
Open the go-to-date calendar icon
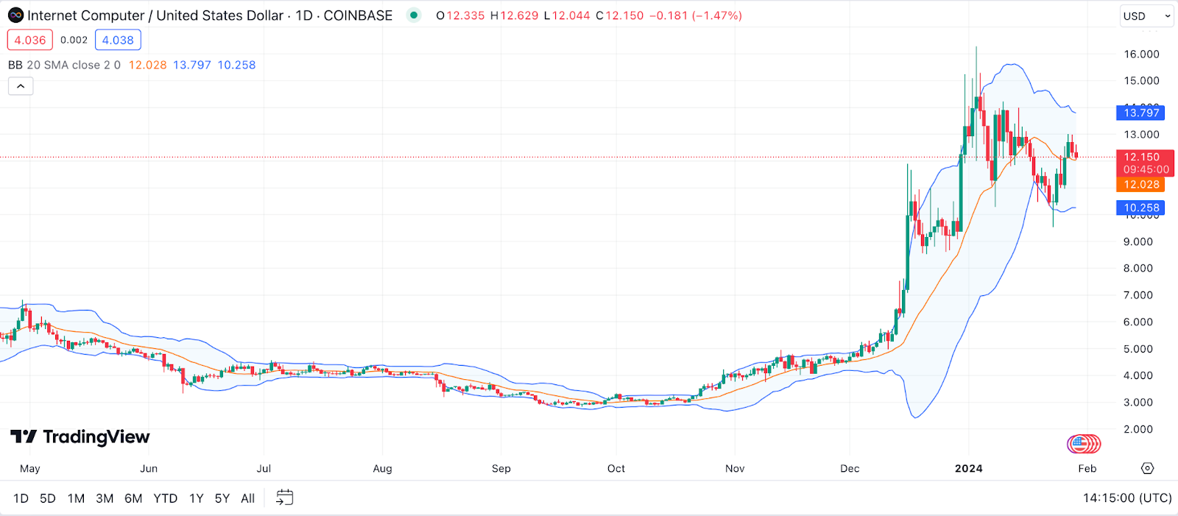pos(284,498)
